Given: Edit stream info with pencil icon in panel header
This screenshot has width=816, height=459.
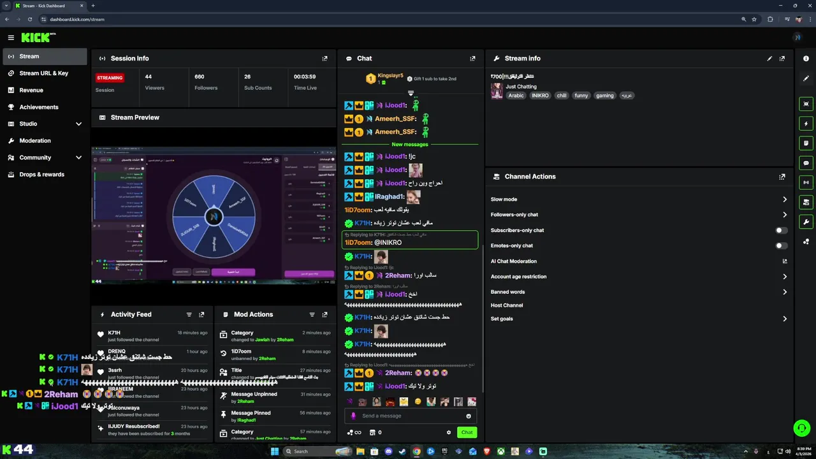Looking at the screenshot, I should click(769, 59).
